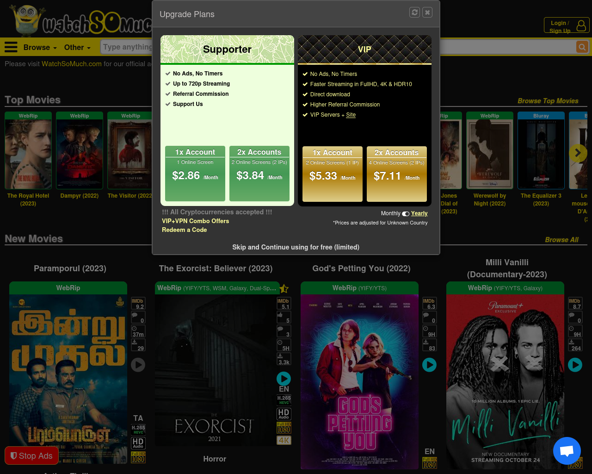Click the comments count 3 icon on Exorcist
This screenshot has width=592, height=474.
click(284, 331)
